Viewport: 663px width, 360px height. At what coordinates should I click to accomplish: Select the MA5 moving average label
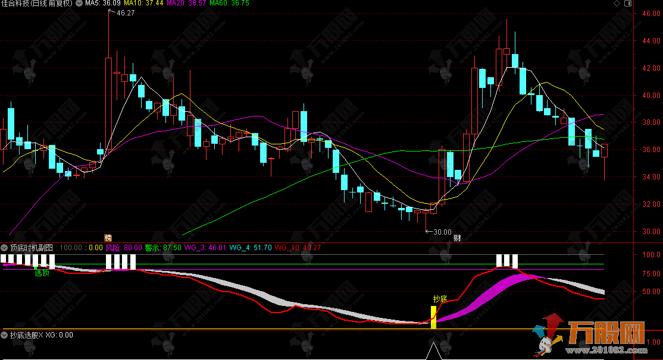click(x=101, y=4)
